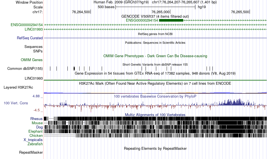Open the RefSeq genes from NCBI title

point(155,34)
